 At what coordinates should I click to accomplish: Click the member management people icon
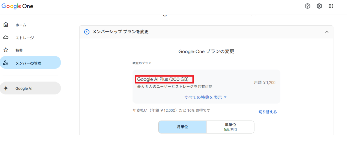coord(6,63)
